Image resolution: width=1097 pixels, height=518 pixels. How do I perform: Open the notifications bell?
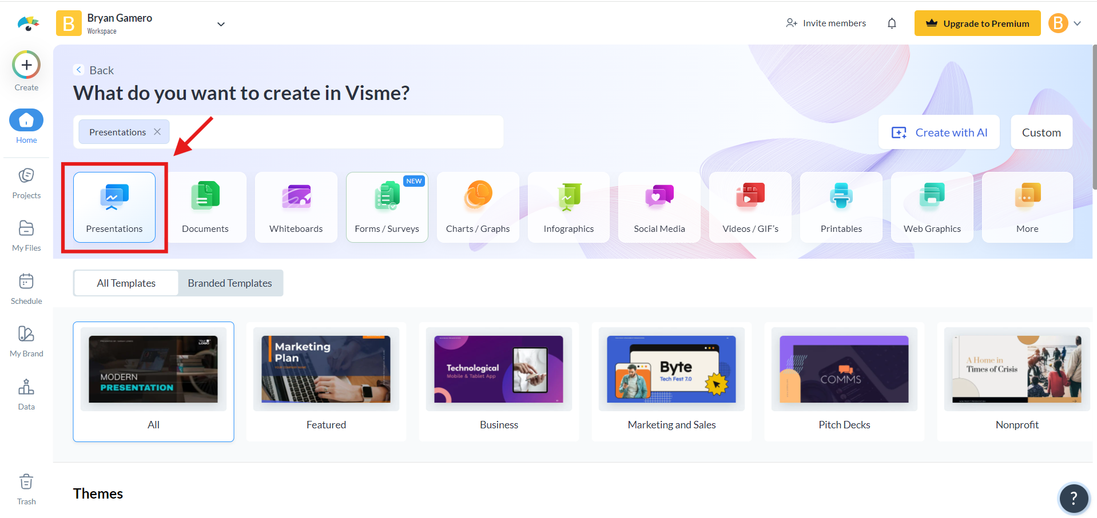tap(892, 23)
